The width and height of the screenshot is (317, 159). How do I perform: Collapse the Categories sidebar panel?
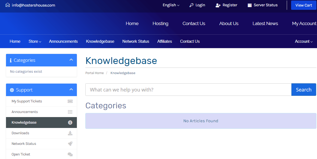(71, 60)
